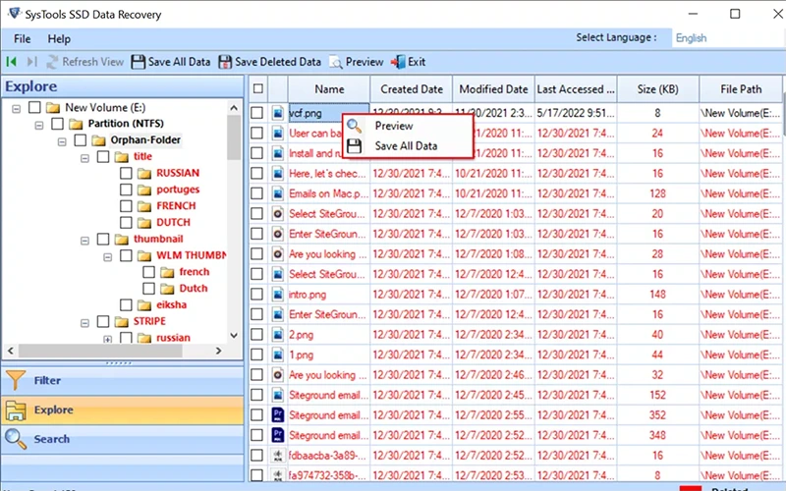Image resolution: width=786 pixels, height=491 pixels.
Task: Switch to the Search panel
Action: (x=122, y=439)
